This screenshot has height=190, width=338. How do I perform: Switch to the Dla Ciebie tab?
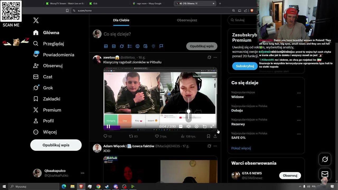(121, 20)
